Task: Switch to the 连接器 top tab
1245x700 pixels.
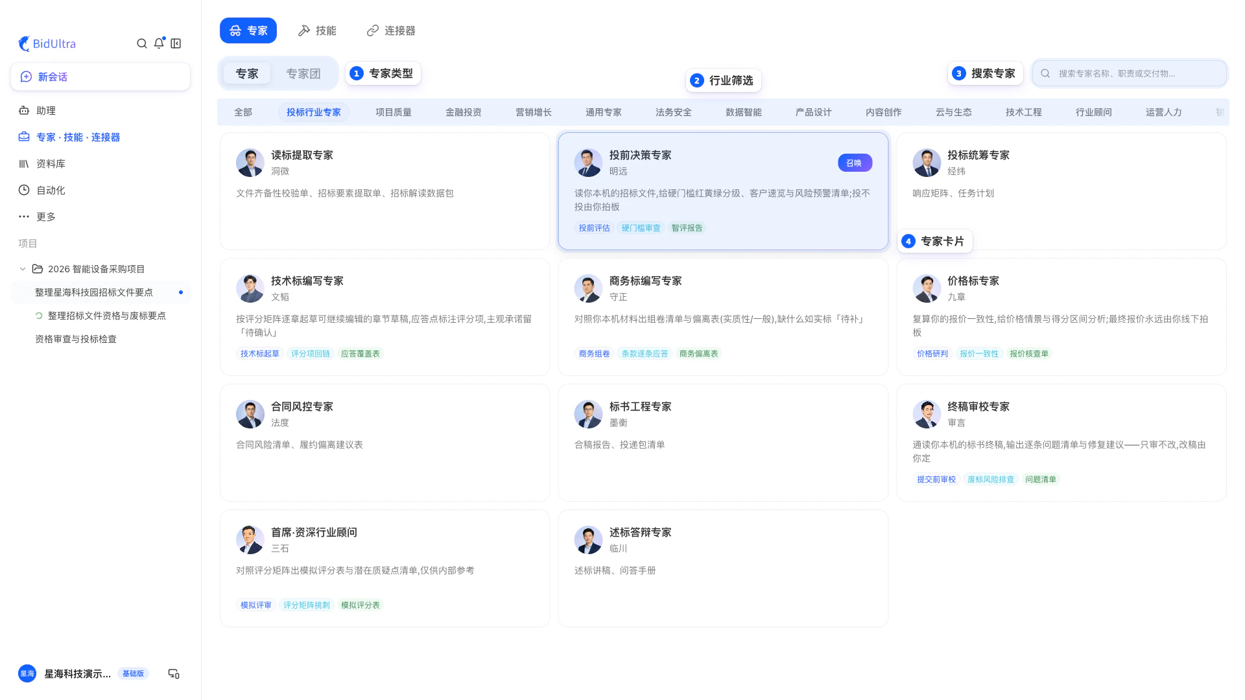Action: (x=391, y=30)
